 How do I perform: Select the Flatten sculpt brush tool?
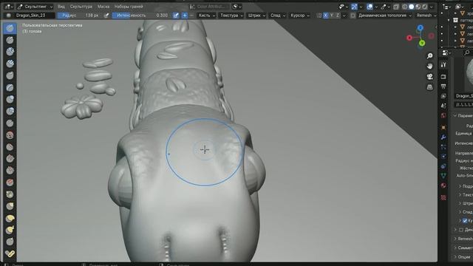(10, 147)
